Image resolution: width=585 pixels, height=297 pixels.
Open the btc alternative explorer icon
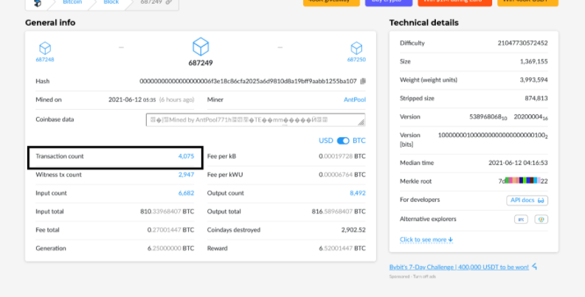point(522,220)
